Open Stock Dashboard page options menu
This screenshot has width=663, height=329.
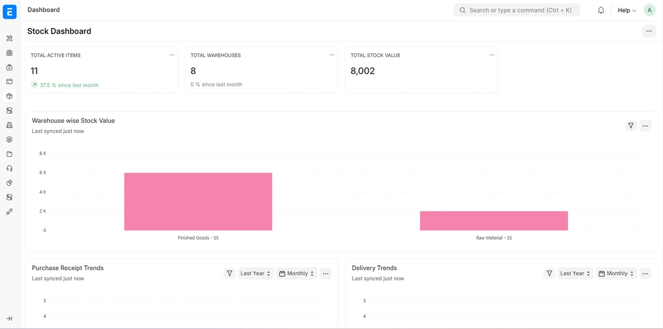pyautogui.click(x=649, y=31)
